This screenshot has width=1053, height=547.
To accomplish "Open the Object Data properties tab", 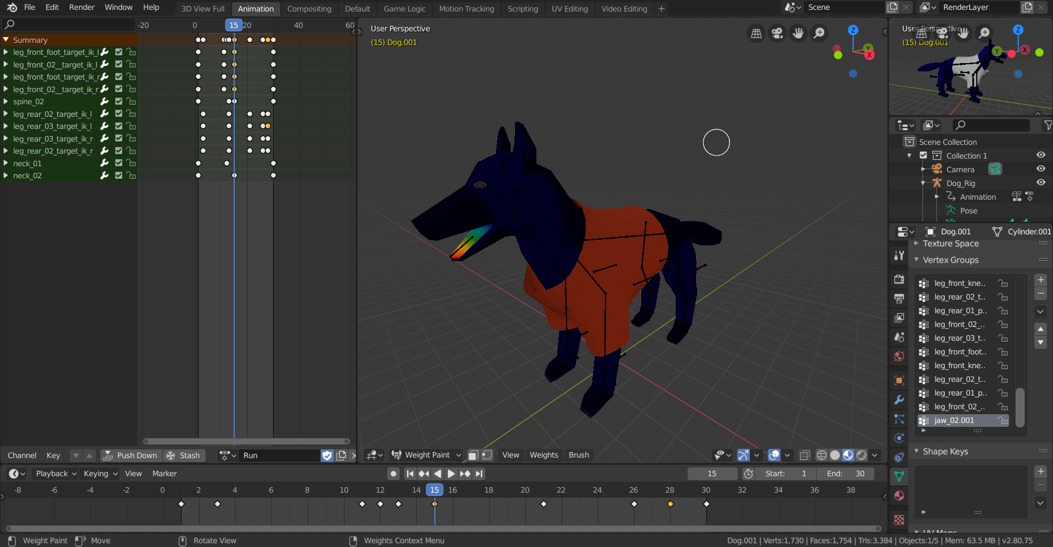I will 899,476.
